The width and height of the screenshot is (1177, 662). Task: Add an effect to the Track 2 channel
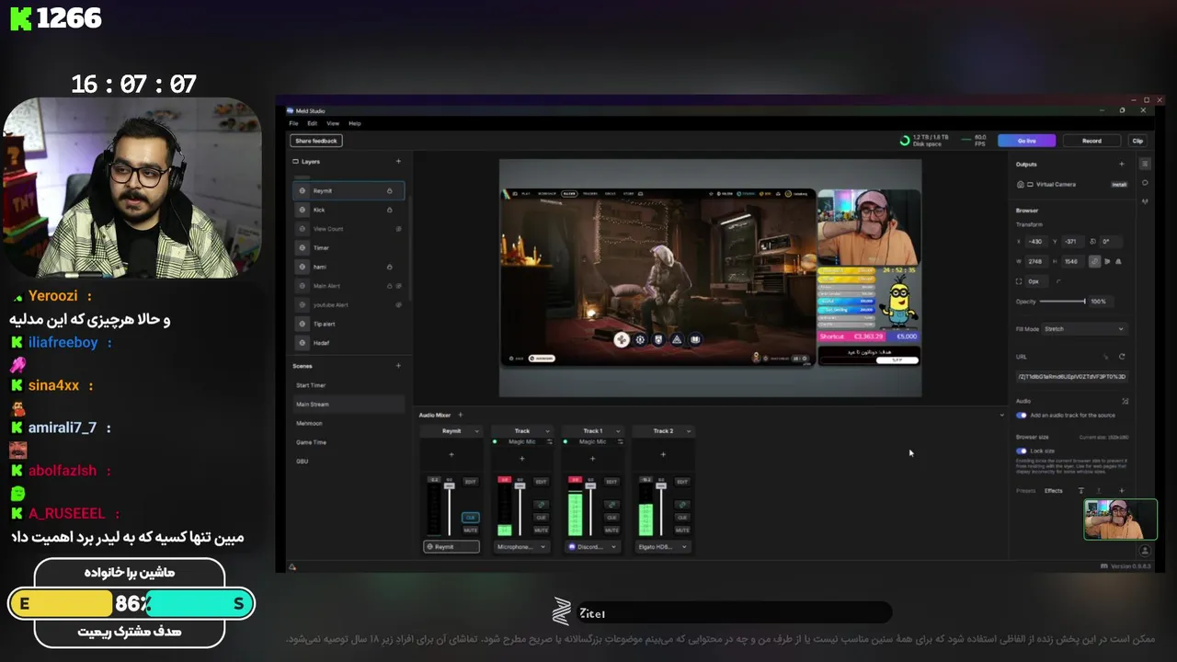[663, 454]
